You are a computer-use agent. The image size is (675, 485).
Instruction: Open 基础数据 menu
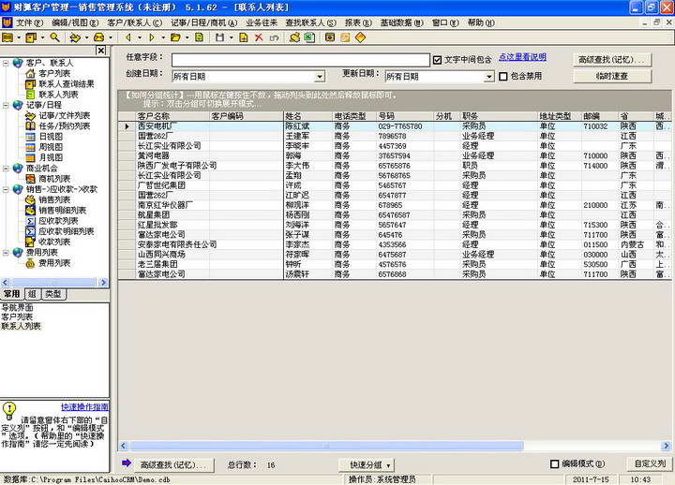tap(401, 22)
